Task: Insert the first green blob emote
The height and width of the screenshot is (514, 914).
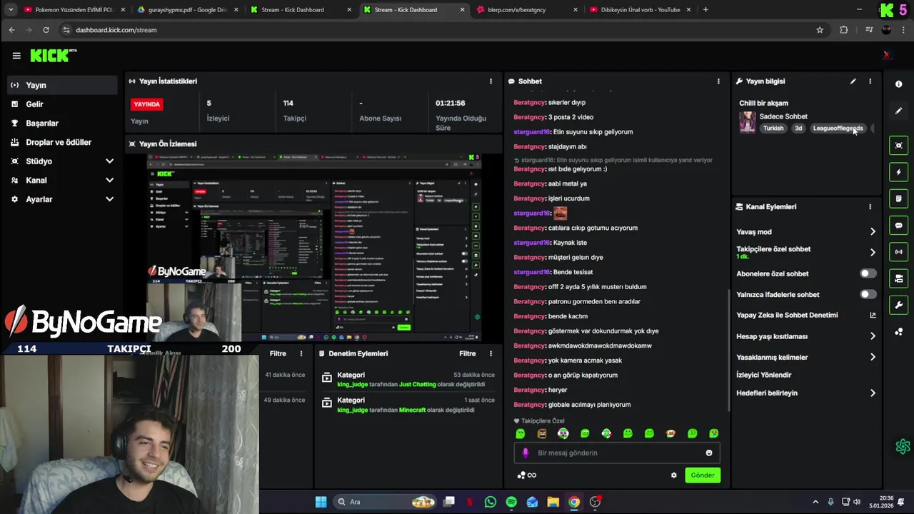Action: (521, 433)
